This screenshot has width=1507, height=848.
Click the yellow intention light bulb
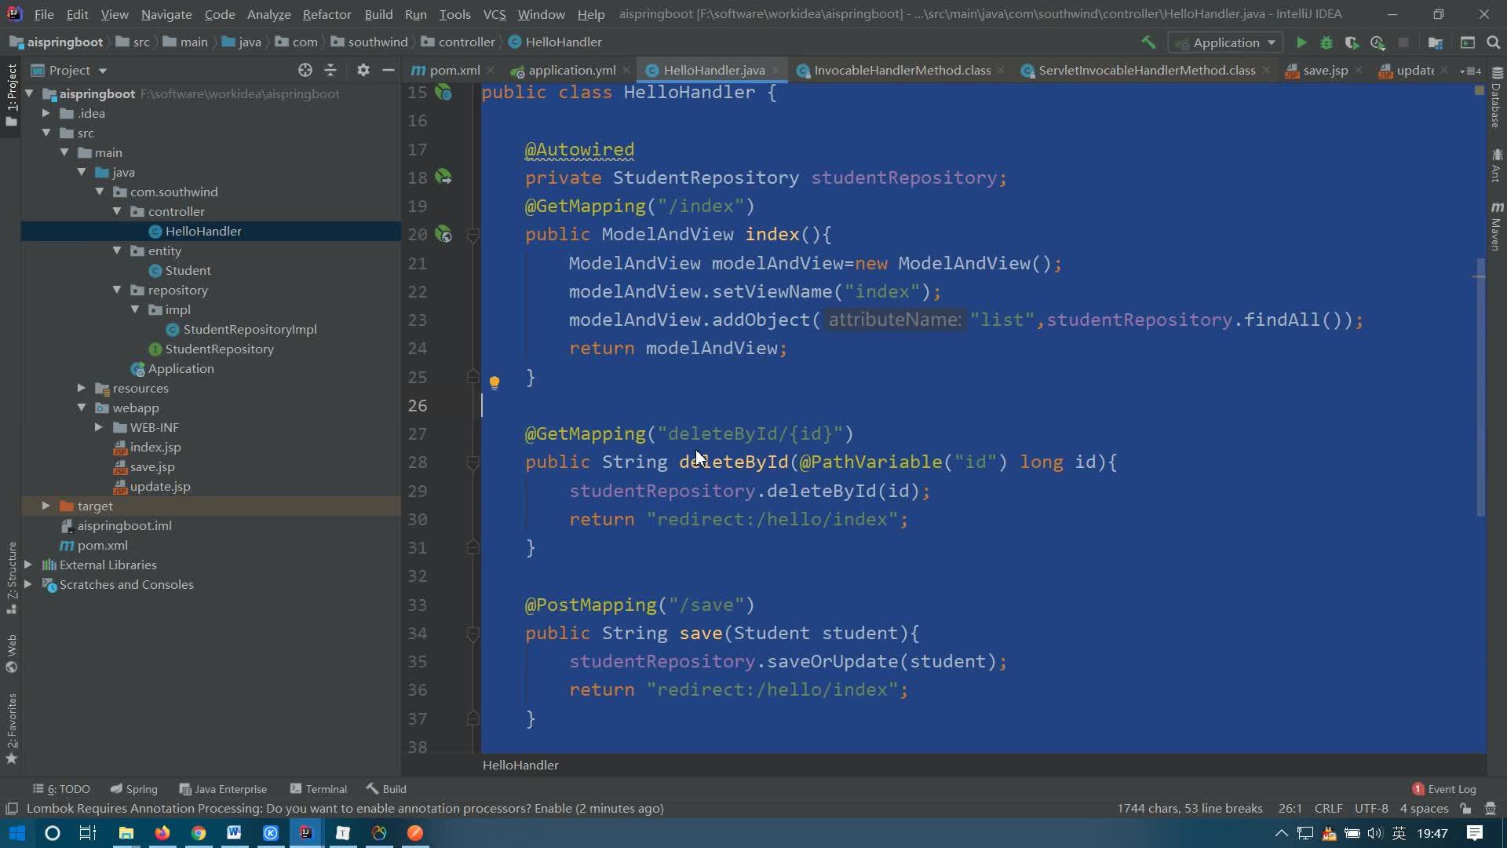[494, 382]
